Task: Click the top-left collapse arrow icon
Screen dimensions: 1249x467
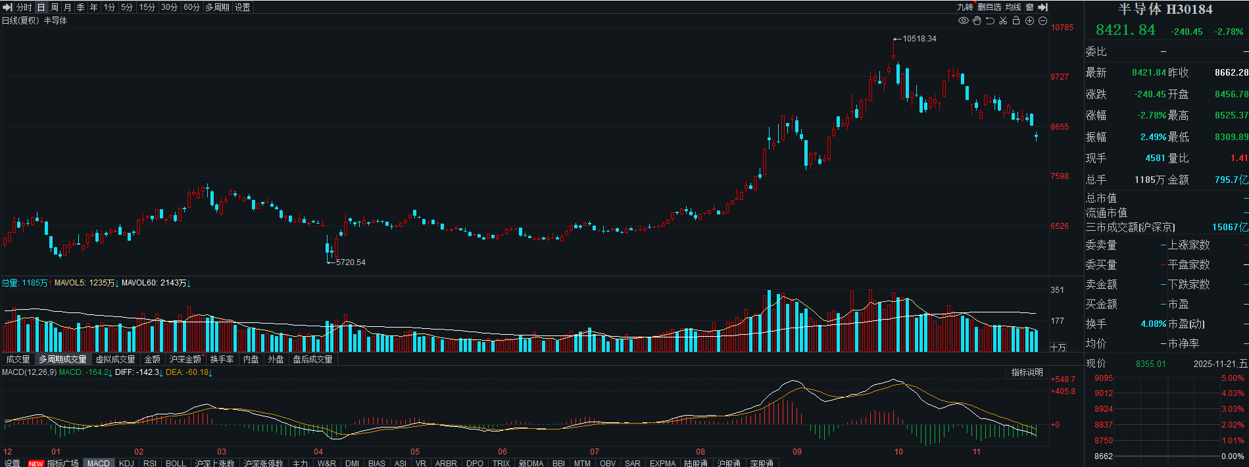Action: click(8, 7)
